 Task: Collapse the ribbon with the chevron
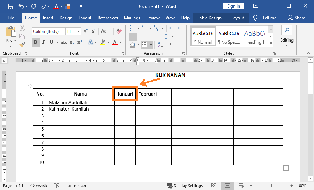tap(308, 53)
